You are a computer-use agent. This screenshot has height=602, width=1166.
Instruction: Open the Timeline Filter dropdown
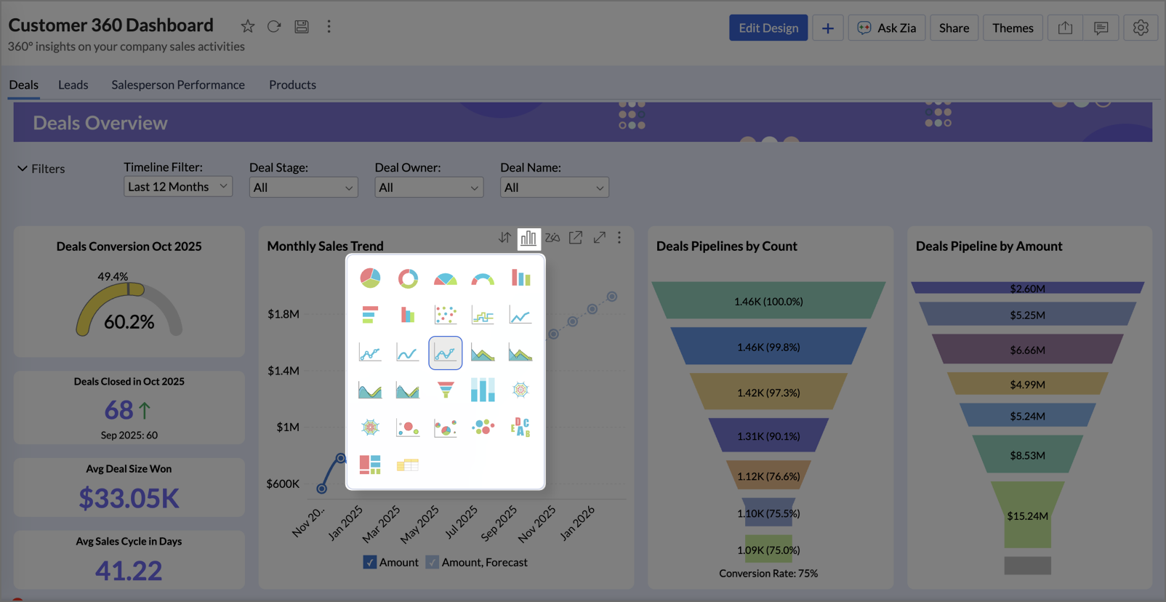click(x=177, y=187)
